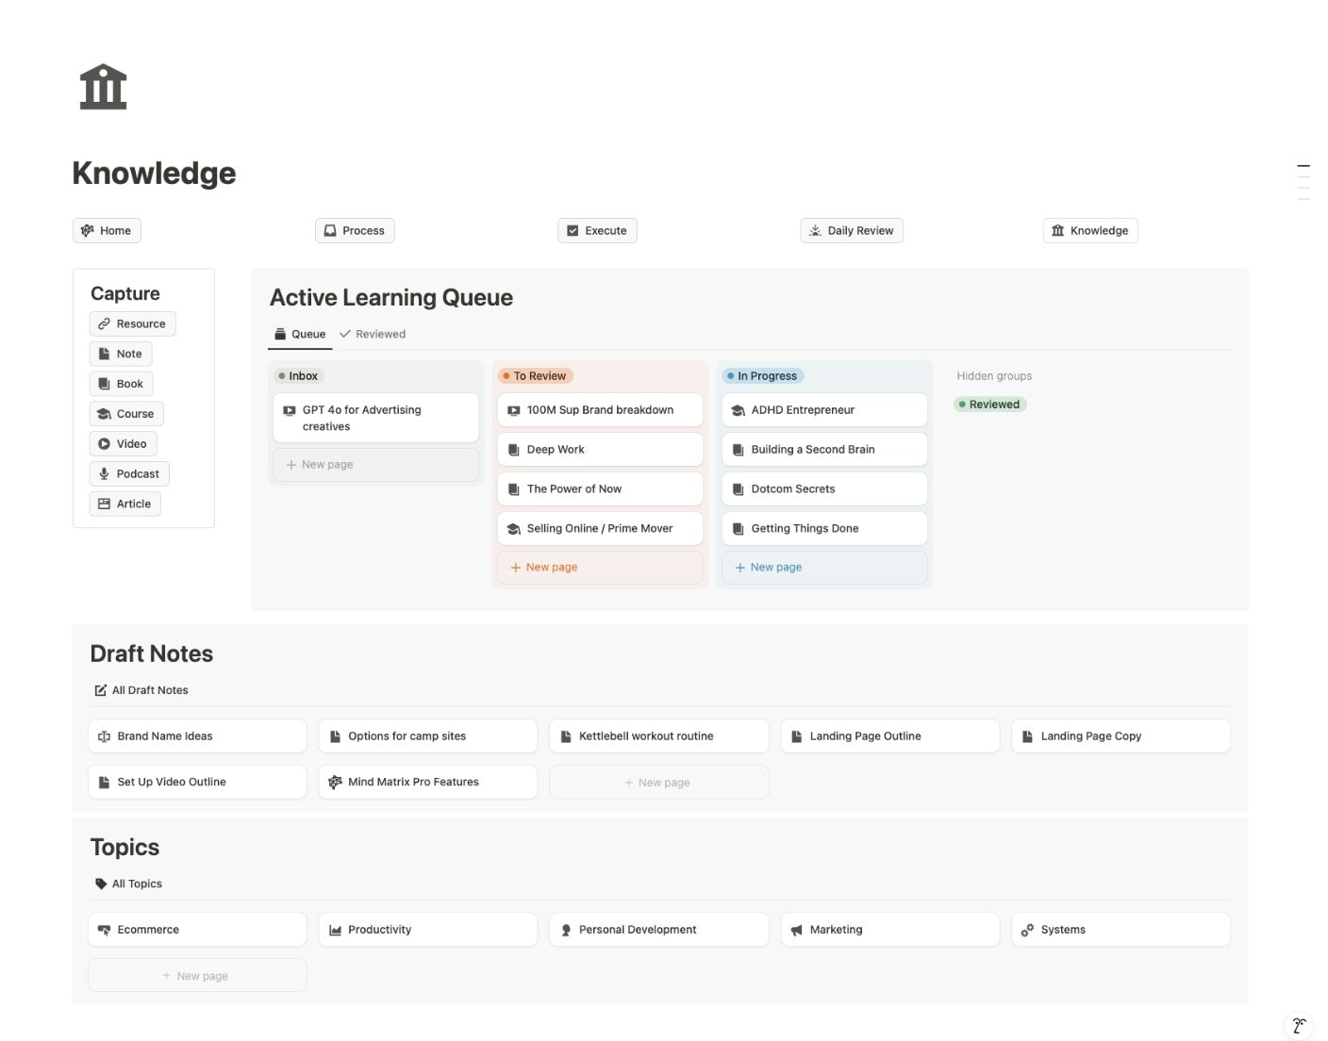Switch to the Reviewed tab
The image size is (1328, 1041).
(x=373, y=334)
